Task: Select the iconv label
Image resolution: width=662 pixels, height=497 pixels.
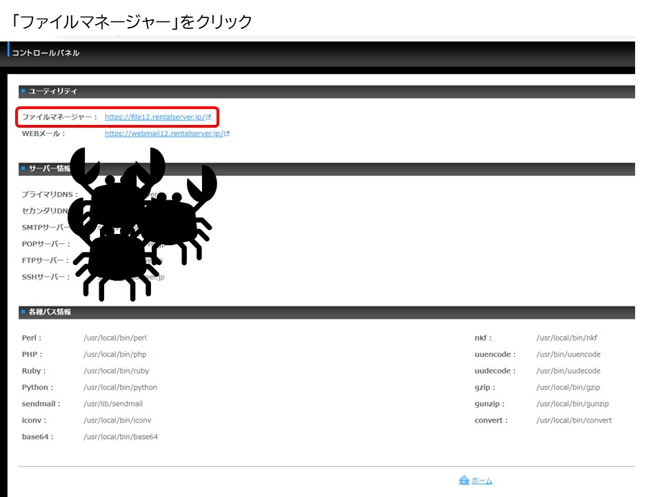Action: (x=34, y=420)
